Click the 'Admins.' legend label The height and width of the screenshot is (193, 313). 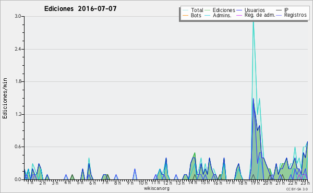coord(222,15)
